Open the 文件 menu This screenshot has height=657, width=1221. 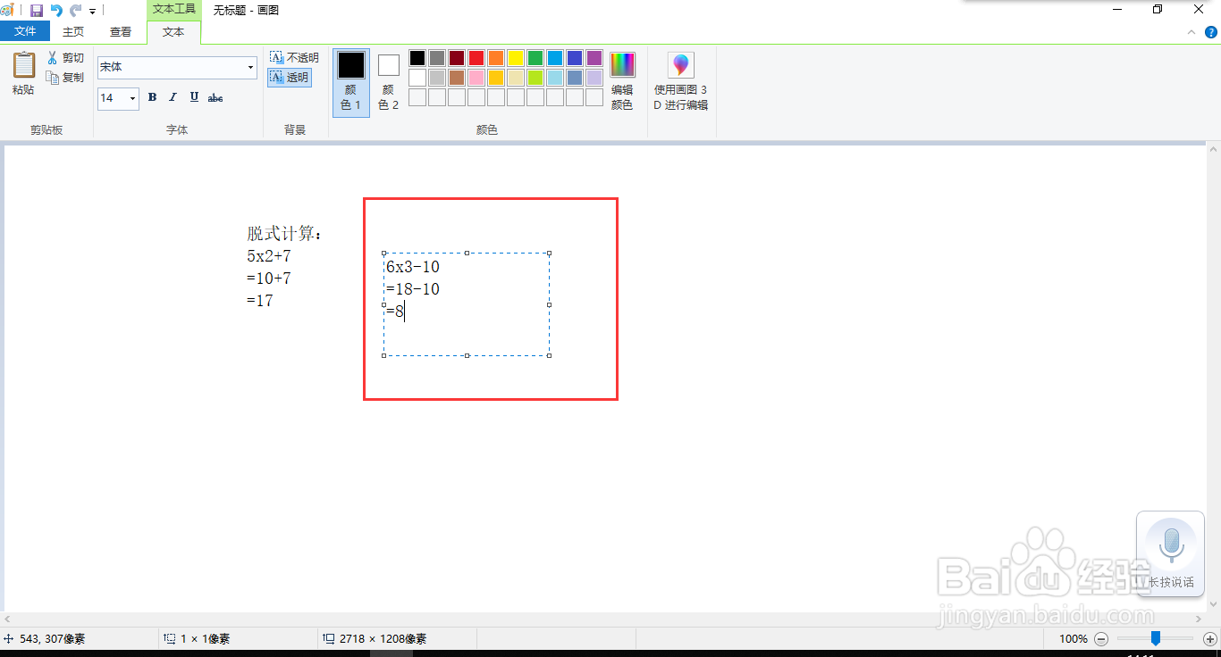coord(25,31)
